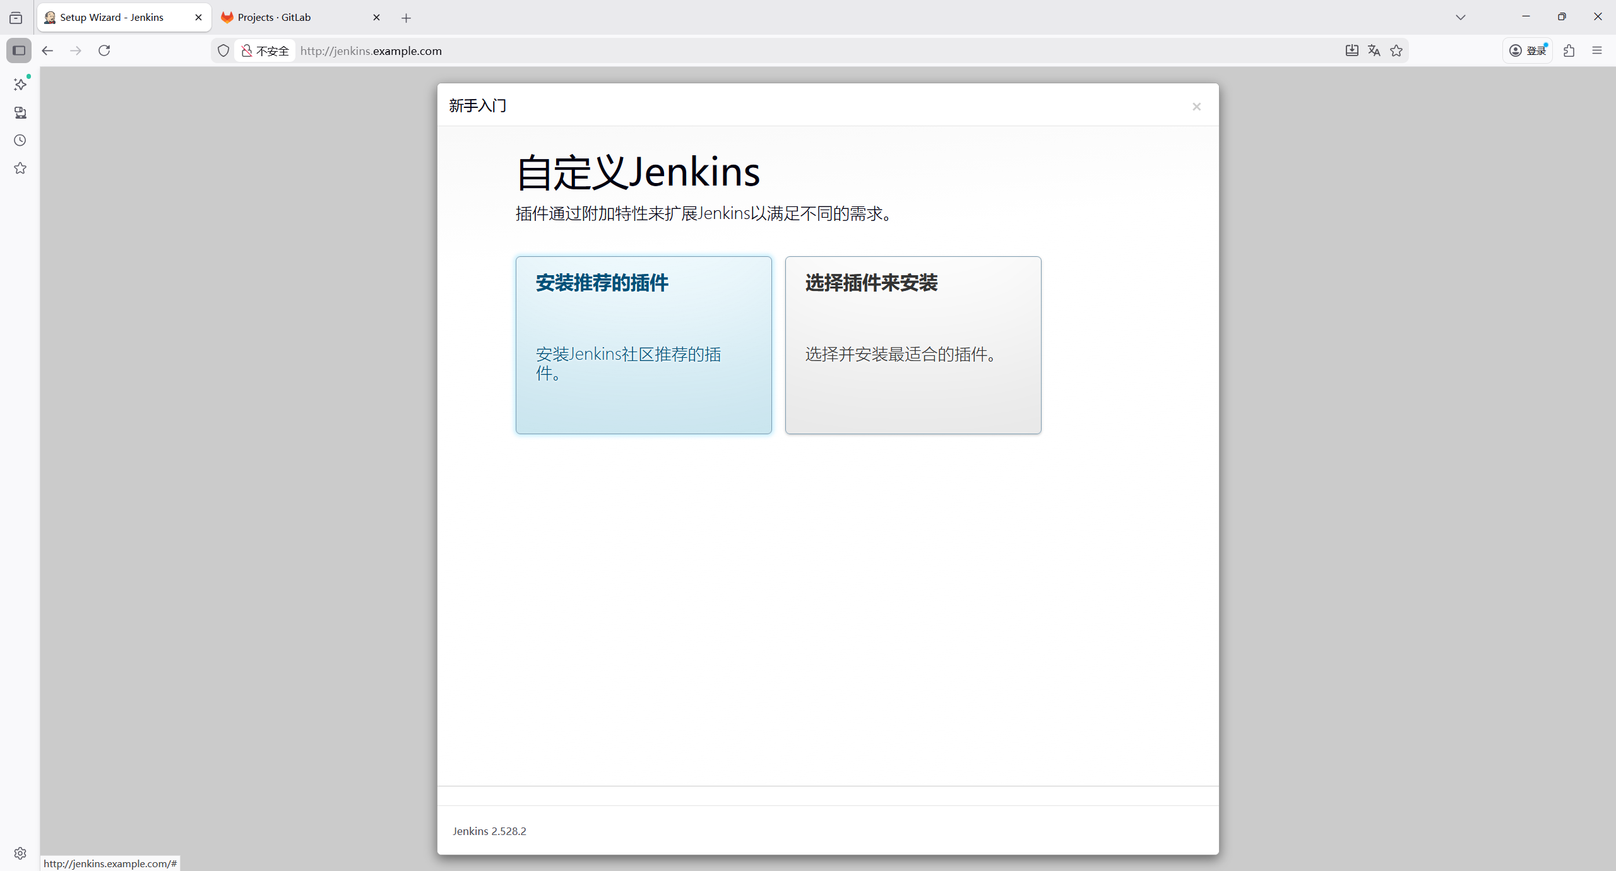
Task: Open a new browser tab
Action: [x=406, y=18]
